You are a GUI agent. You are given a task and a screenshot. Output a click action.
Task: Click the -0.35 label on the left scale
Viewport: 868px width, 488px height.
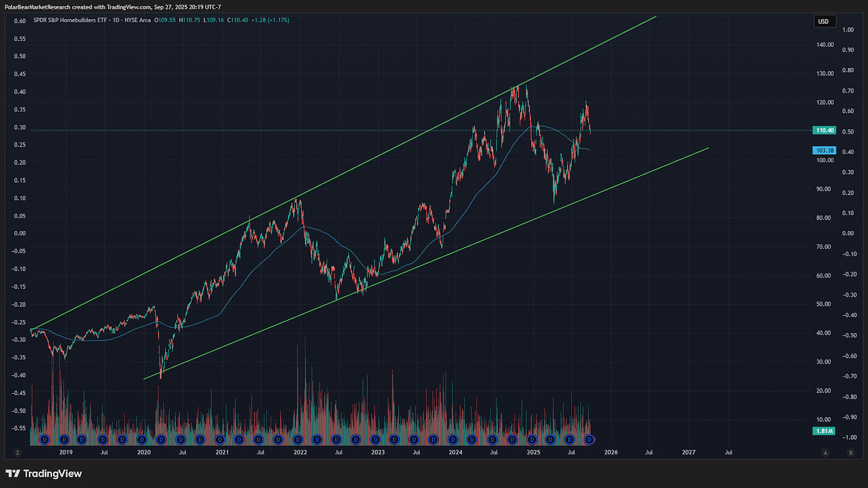18,358
